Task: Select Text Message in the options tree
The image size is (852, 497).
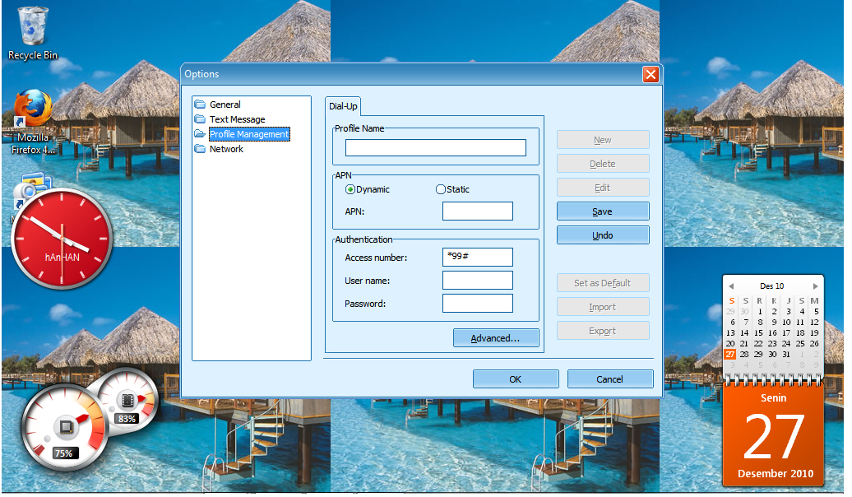Action: (x=238, y=119)
